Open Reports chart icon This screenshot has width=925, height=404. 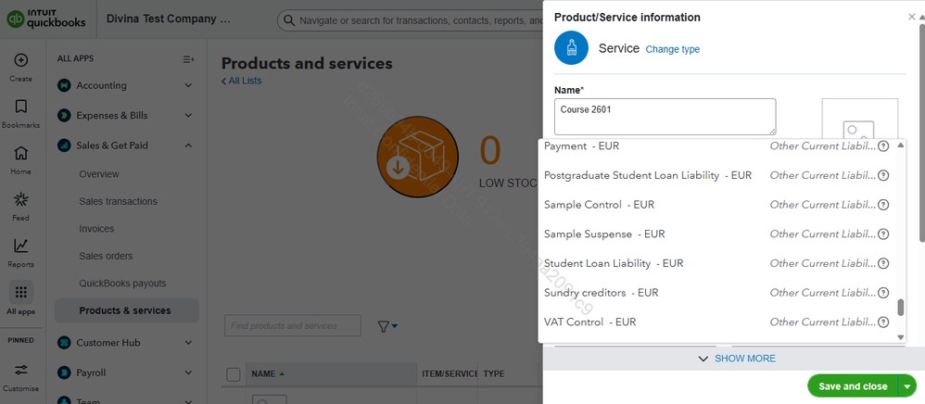20,246
